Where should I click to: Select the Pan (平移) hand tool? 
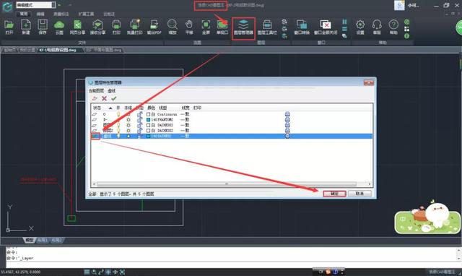tap(189, 27)
